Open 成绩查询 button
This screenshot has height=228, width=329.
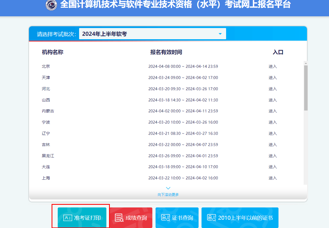(x=131, y=218)
